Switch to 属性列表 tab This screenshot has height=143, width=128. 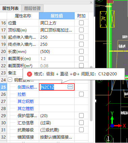coord(10,8)
